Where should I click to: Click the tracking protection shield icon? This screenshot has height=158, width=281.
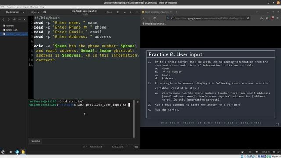point(168,18)
